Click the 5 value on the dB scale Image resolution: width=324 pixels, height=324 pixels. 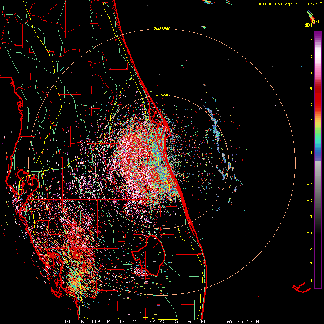[x=311, y=72]
